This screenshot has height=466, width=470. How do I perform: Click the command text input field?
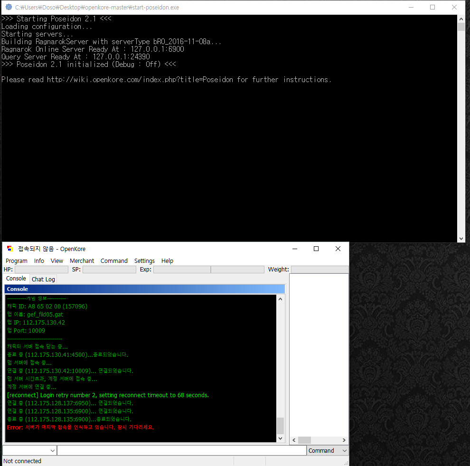coord(182,450)
